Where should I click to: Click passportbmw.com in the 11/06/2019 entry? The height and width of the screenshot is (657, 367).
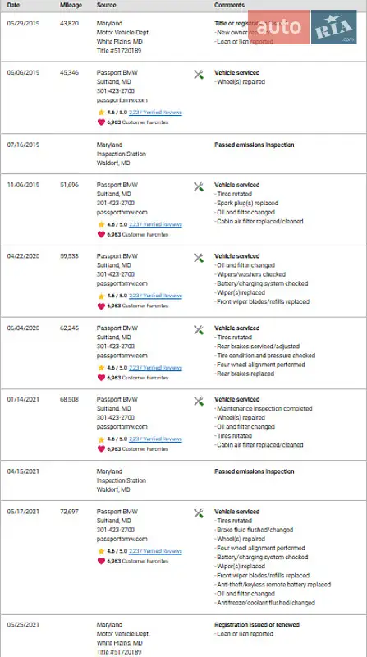[122, 213]
